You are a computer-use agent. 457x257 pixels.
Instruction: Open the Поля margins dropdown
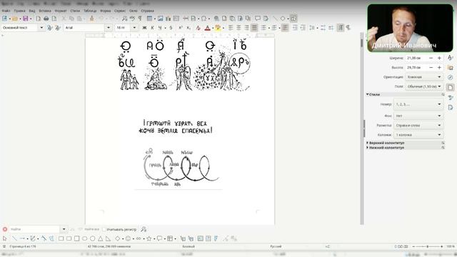424,86
